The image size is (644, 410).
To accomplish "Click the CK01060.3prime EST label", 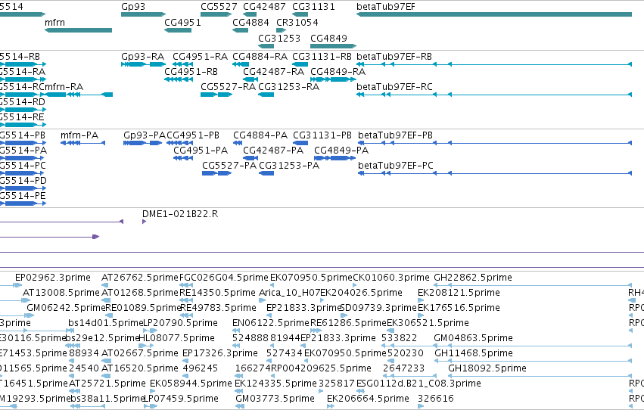I will [391, 278].
